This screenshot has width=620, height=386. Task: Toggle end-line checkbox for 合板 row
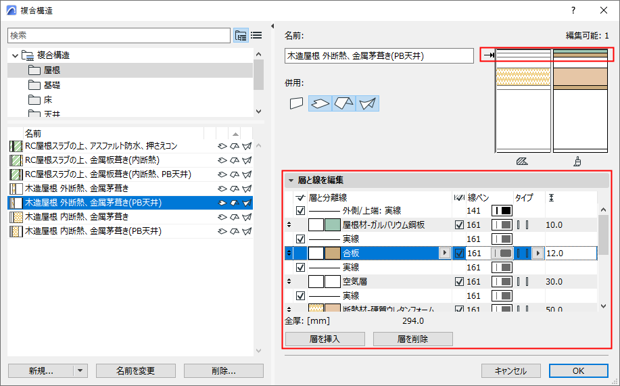pyautogui.click(x=459, y=253)
